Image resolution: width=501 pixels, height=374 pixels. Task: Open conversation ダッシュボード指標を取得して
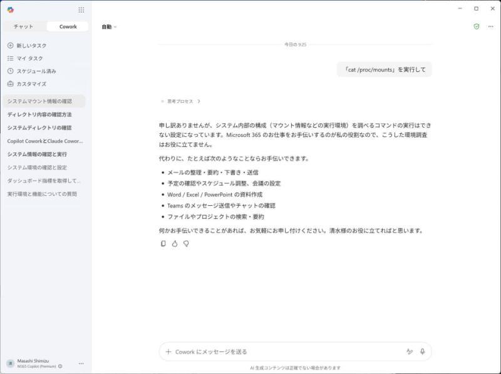pyautogui.click(x=44, y=181)
